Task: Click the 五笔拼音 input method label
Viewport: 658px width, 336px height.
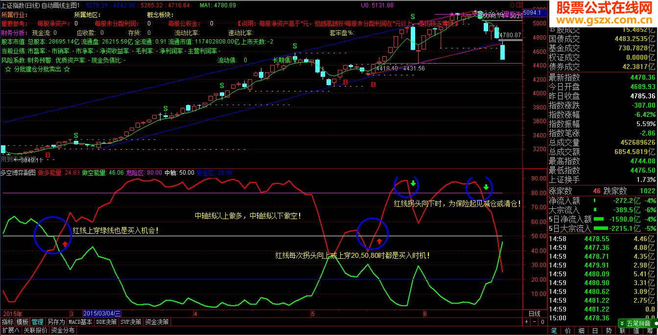Action: (638, 323)
